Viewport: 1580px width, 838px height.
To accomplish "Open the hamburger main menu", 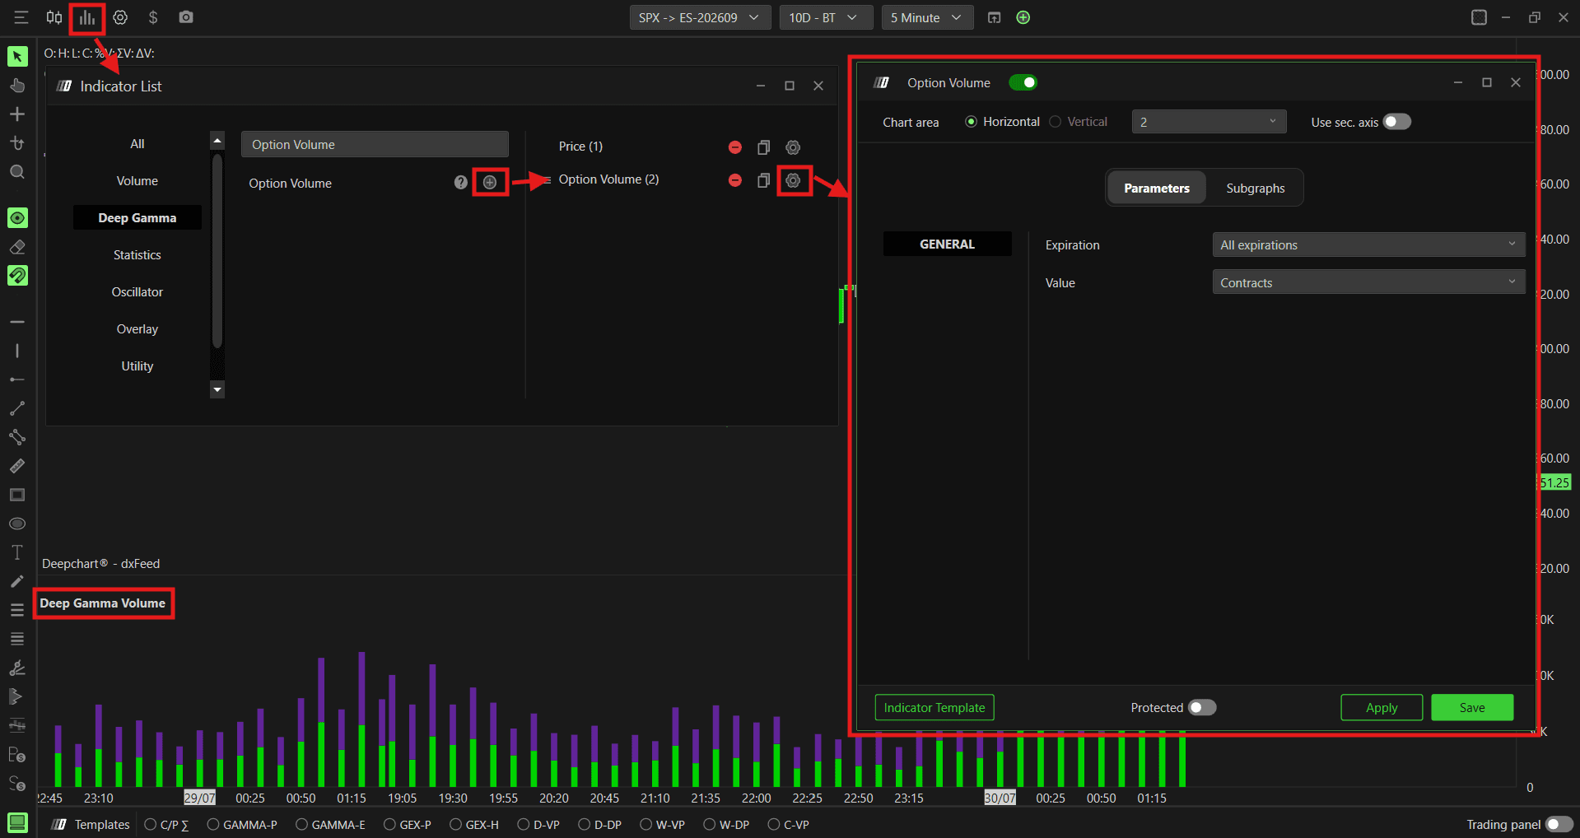I will (x=21, y=17).
